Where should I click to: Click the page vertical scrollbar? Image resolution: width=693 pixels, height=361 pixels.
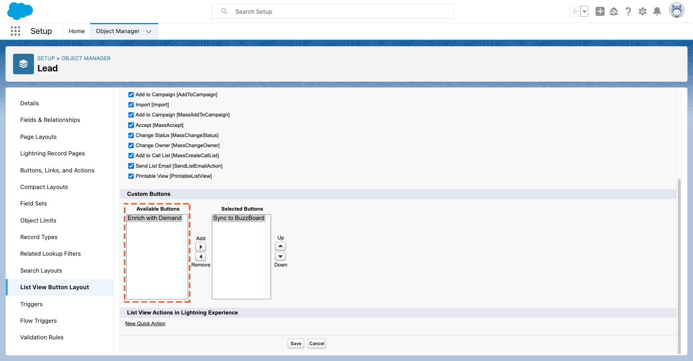point(679,267)
